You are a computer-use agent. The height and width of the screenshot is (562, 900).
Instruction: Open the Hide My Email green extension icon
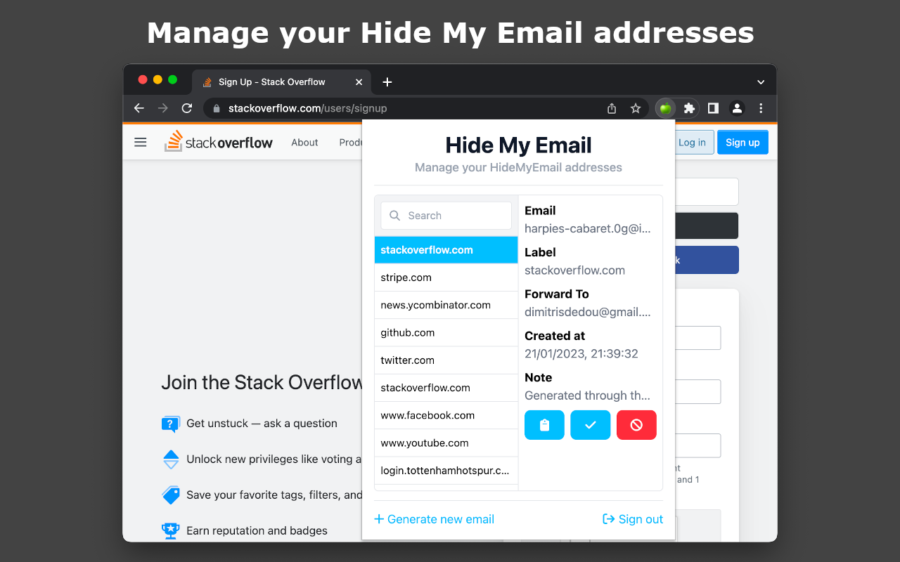[665, 108]
